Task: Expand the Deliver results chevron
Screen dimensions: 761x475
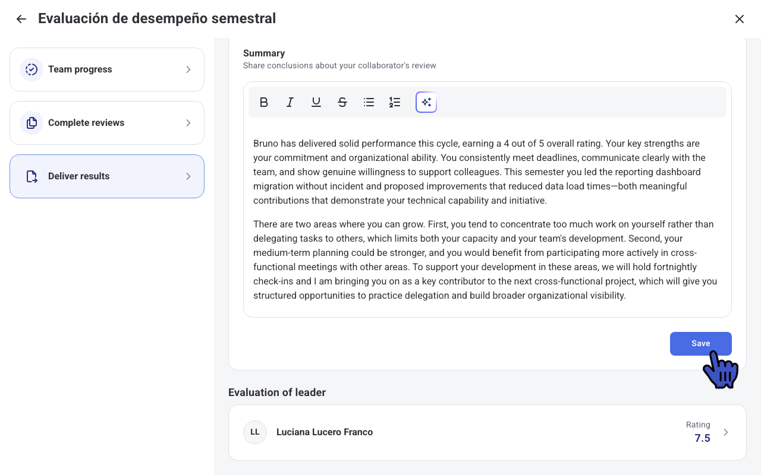Action: 188,176
